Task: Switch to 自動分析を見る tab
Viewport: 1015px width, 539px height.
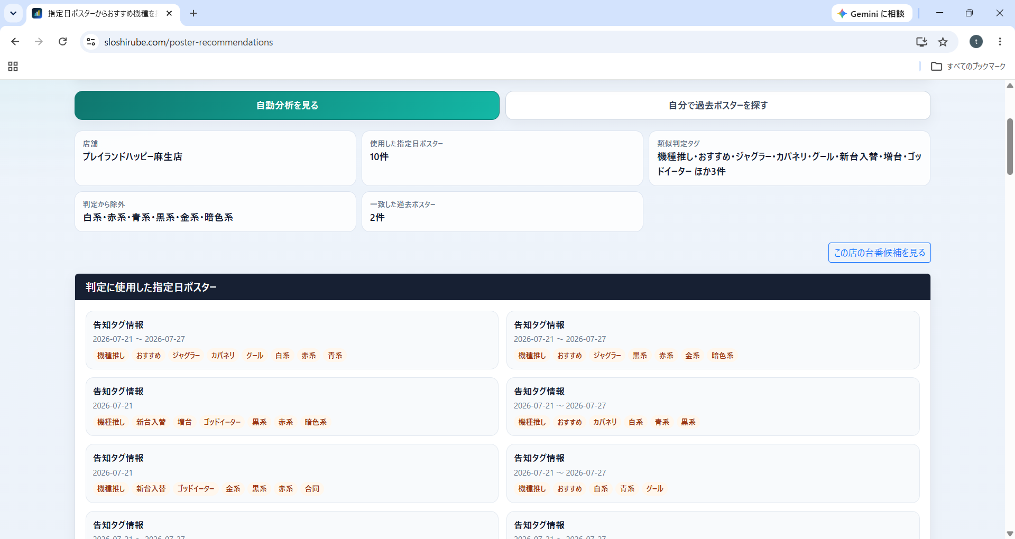Action: tap(287, 105)
